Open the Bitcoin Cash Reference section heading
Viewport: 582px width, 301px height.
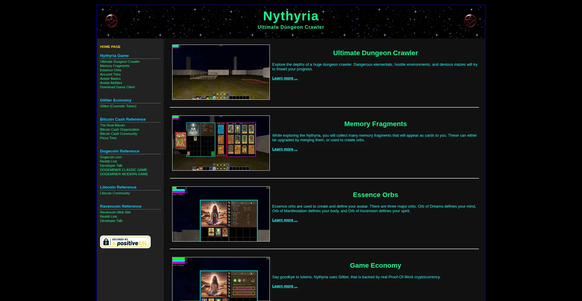123,119
